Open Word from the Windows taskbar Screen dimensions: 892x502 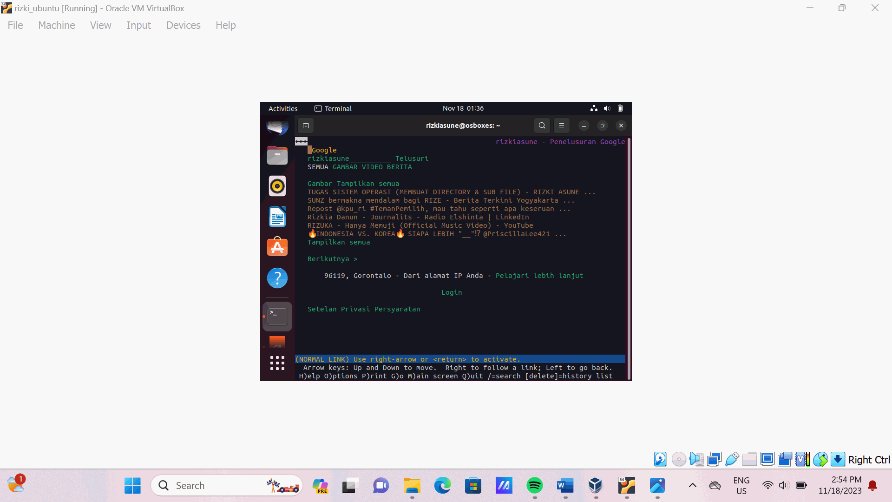pos(565,486)
